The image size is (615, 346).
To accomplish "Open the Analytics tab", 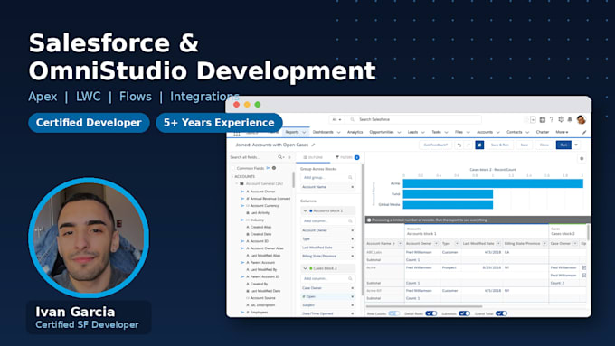I will point(355,132).
